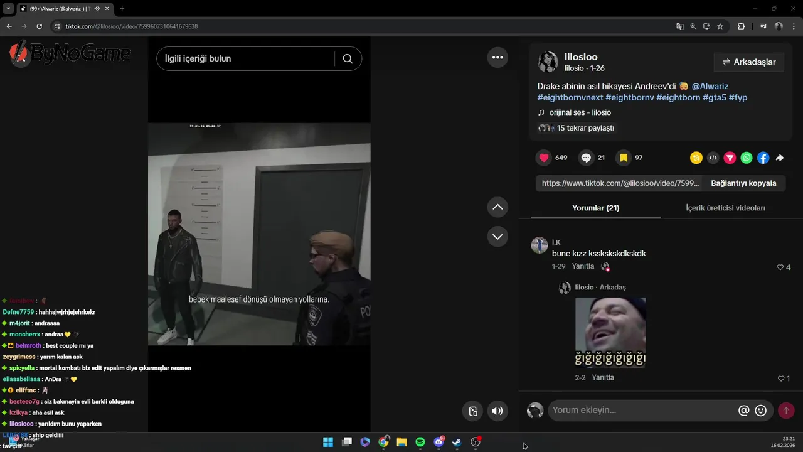The image size is (803, 452).
Task: Go to the previous video with up arrow
Action: click(497, 207)
